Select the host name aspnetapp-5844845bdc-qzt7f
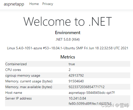 92,93
